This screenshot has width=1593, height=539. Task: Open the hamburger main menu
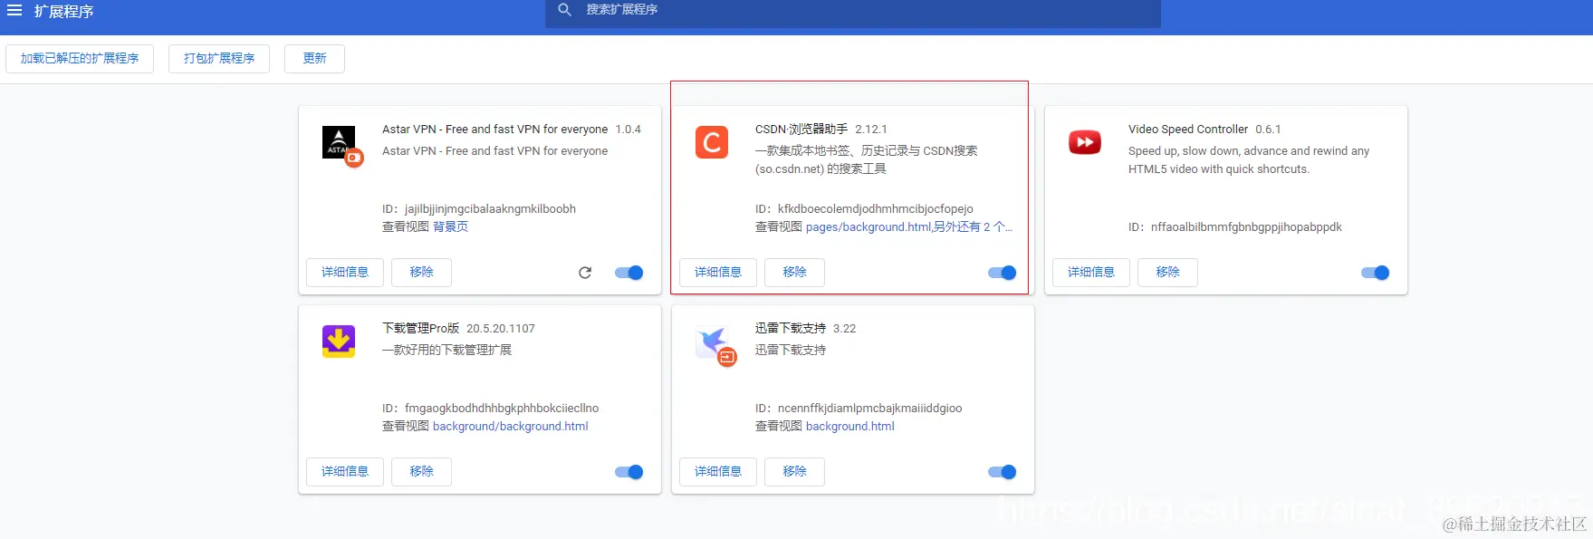pos(14,11)
